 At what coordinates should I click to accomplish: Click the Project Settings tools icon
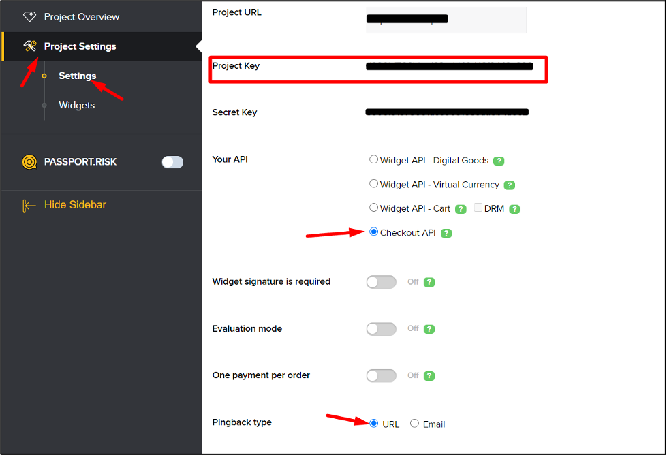coord(30,46)
